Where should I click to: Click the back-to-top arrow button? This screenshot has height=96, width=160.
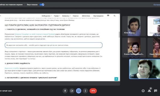pyautogui.click(x=116, y=79)
